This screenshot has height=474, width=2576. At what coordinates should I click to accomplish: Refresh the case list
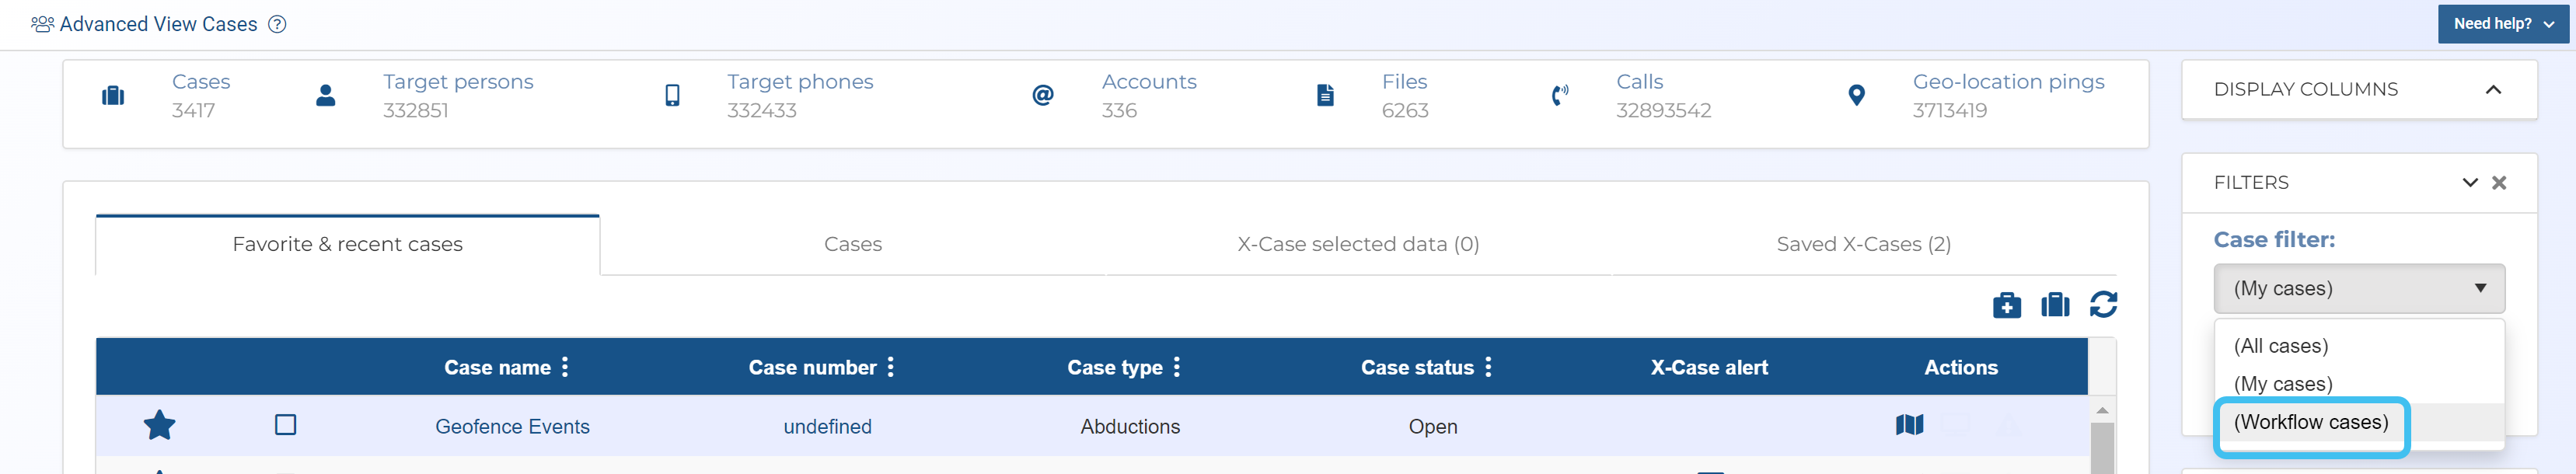point(2102,305)
